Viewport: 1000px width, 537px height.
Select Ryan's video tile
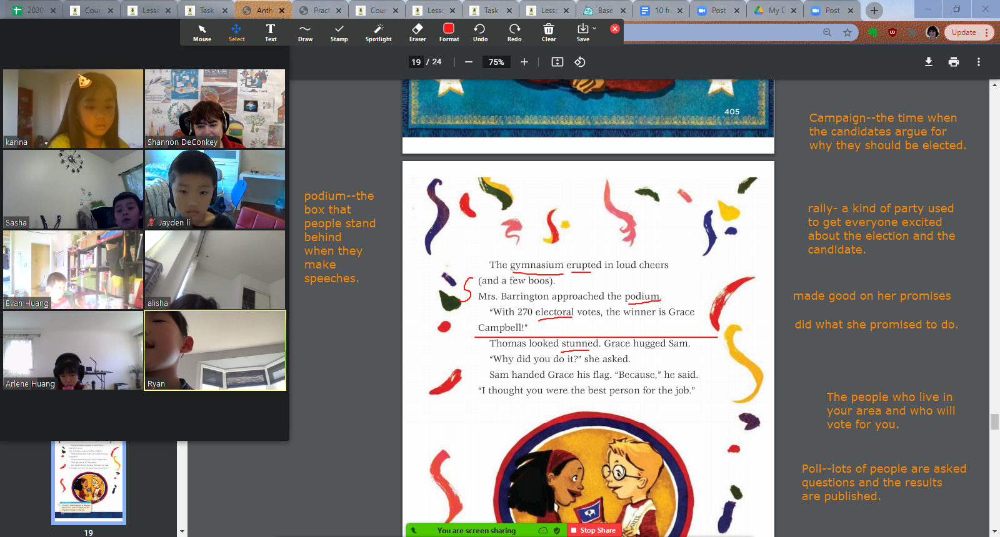[x=215, y=350]
